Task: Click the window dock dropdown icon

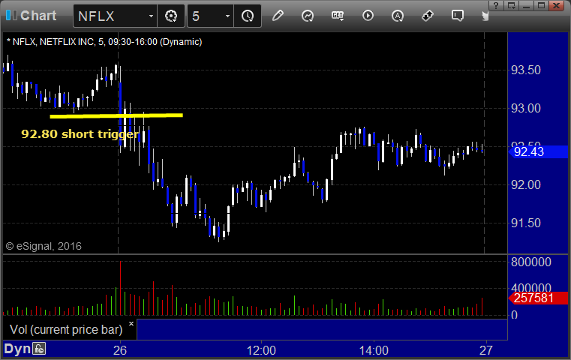Action: point(511,5)
